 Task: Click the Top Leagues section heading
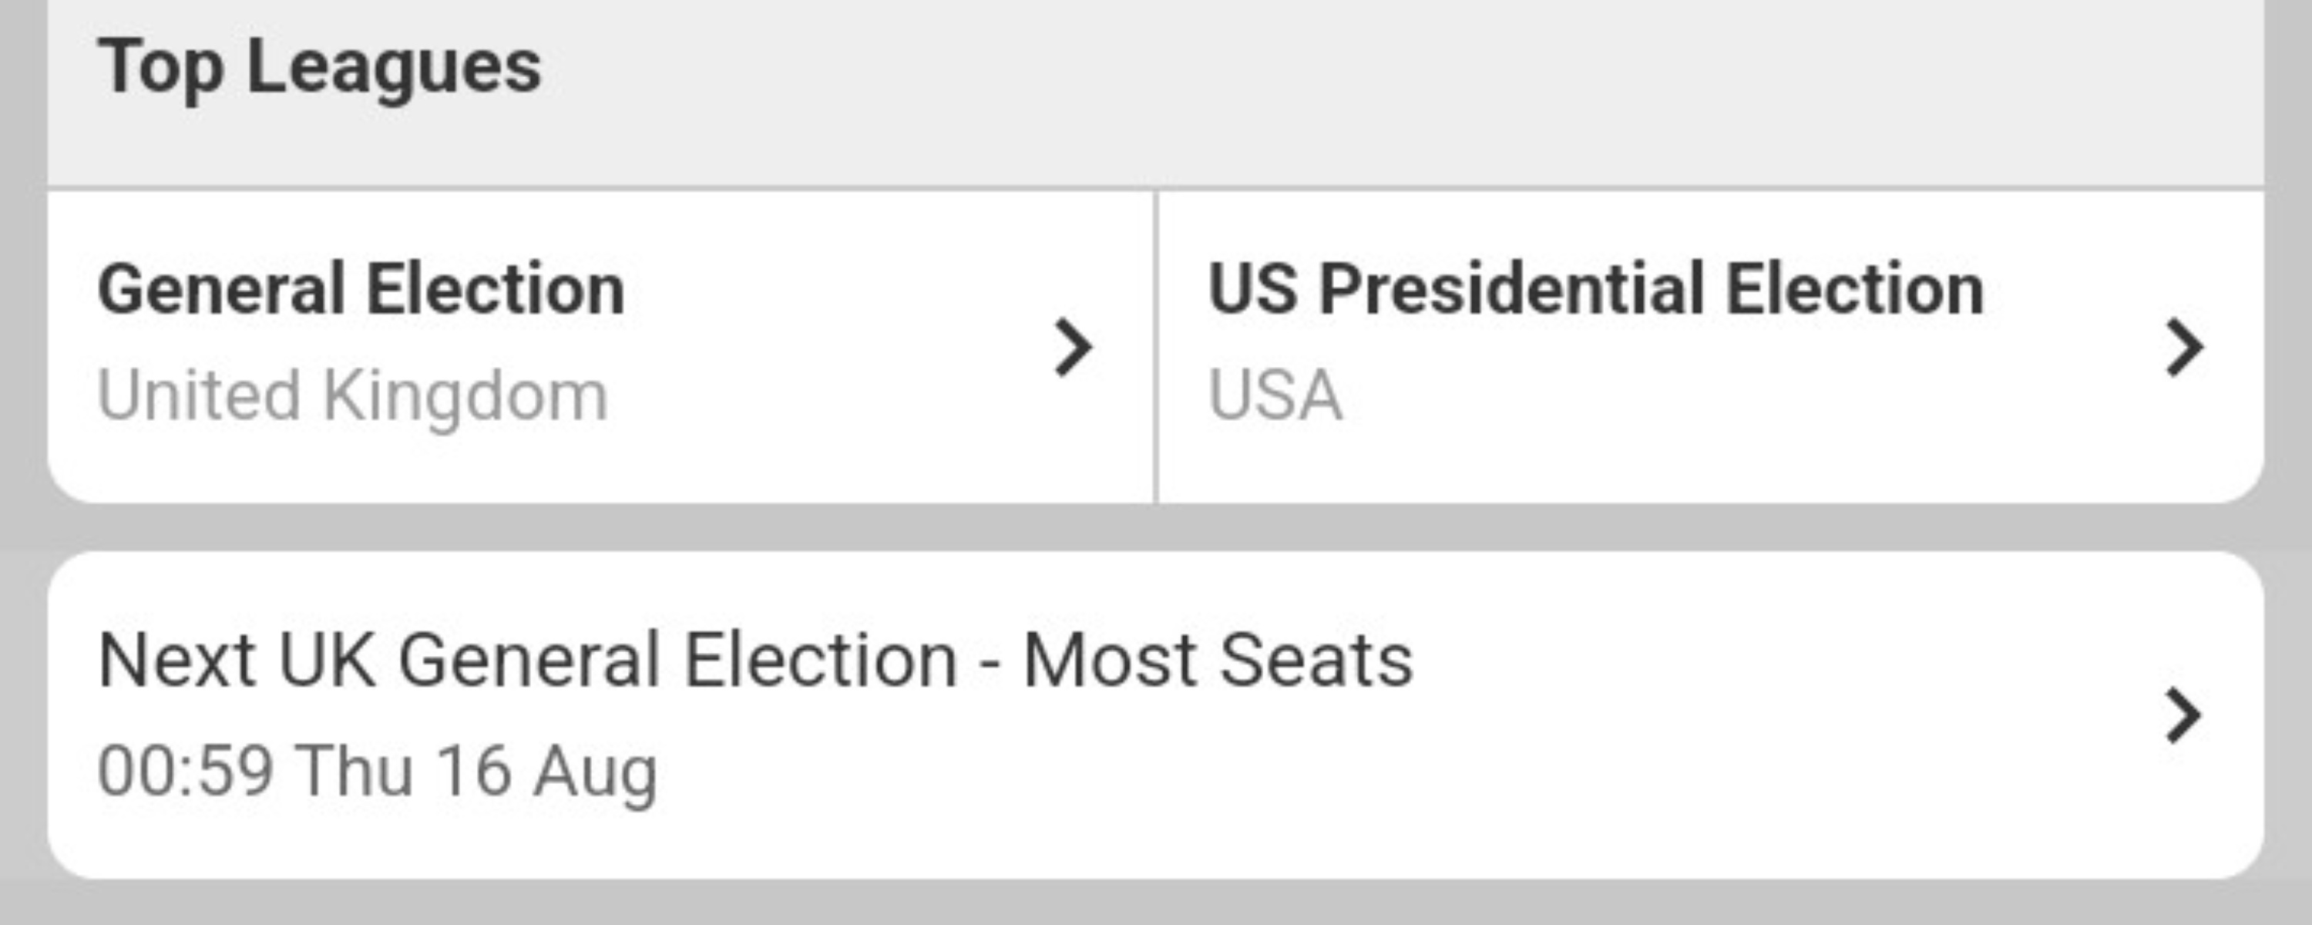320,66
